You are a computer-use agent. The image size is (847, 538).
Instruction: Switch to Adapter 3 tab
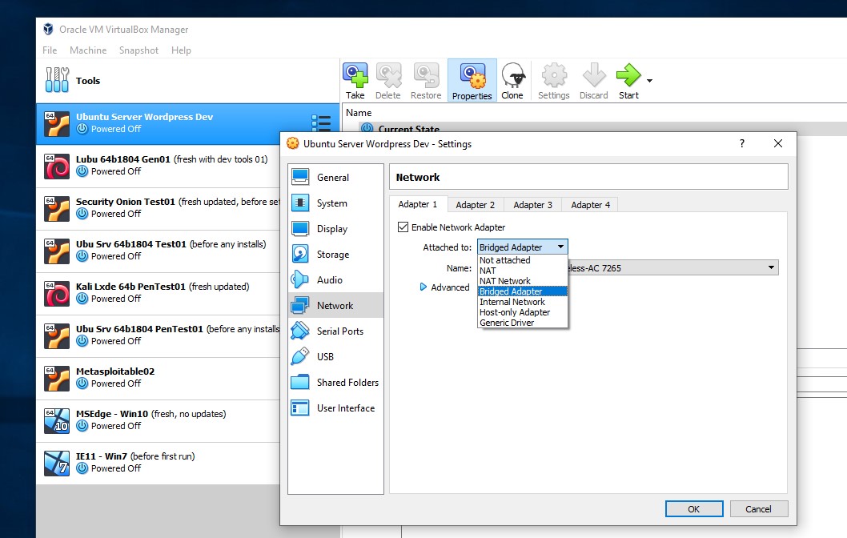(x=532, y=205)
